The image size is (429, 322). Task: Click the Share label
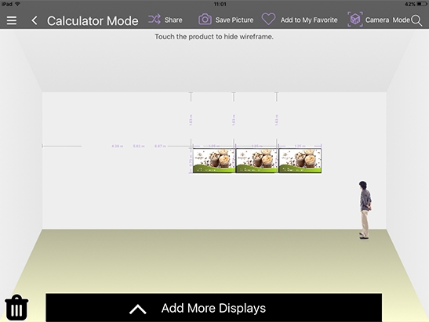(173, 20)
